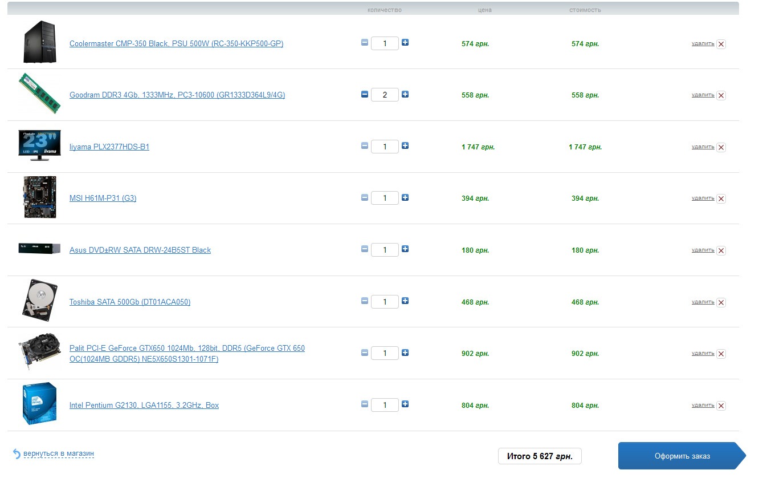The width and height of the screenshot is (767, 478).
Task: Decrease quantity of Iiyama PLX2377HDS-B1 monitor
Action: click(365, 145)
